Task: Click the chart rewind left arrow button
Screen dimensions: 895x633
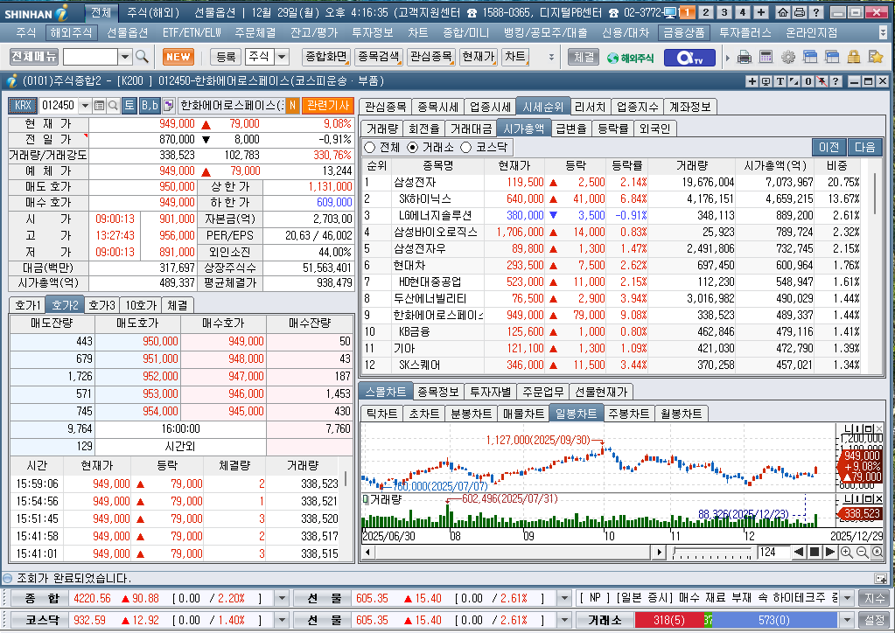Action: click(x=799, y=552)
